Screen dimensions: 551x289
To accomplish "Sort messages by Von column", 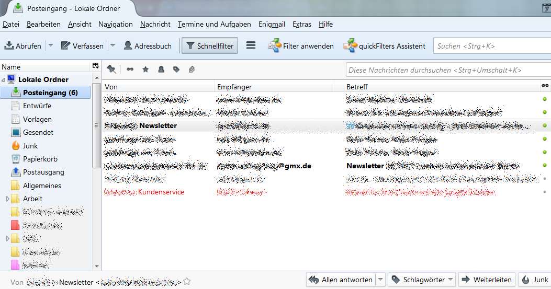I will coord(158,87).
